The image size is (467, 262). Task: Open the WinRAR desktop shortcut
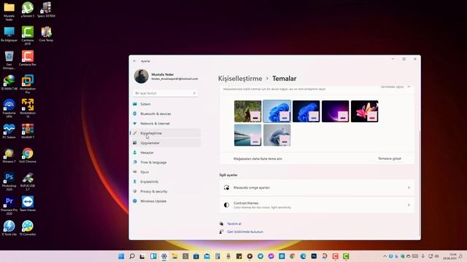pos(28,131)
